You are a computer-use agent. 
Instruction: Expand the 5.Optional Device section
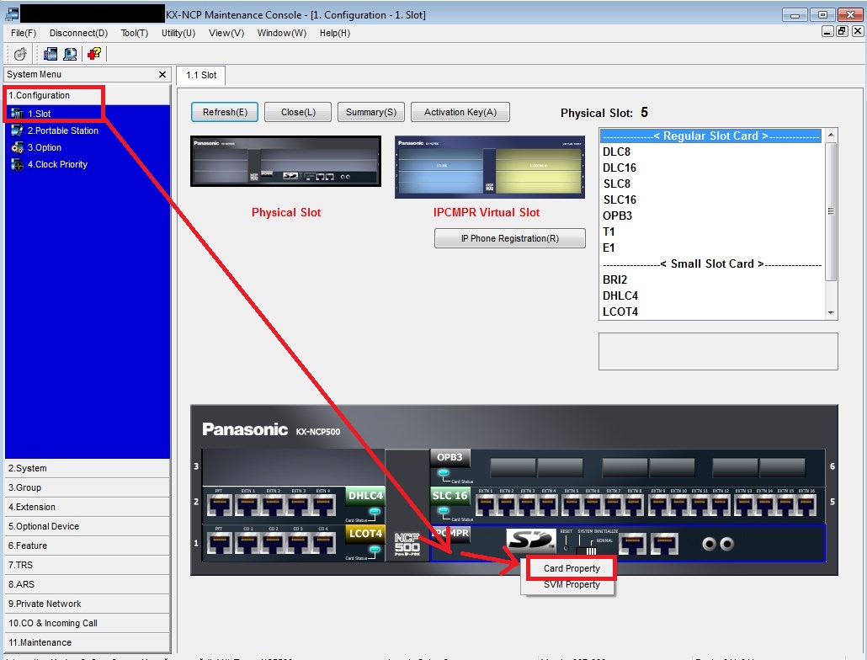click(87, 526)
